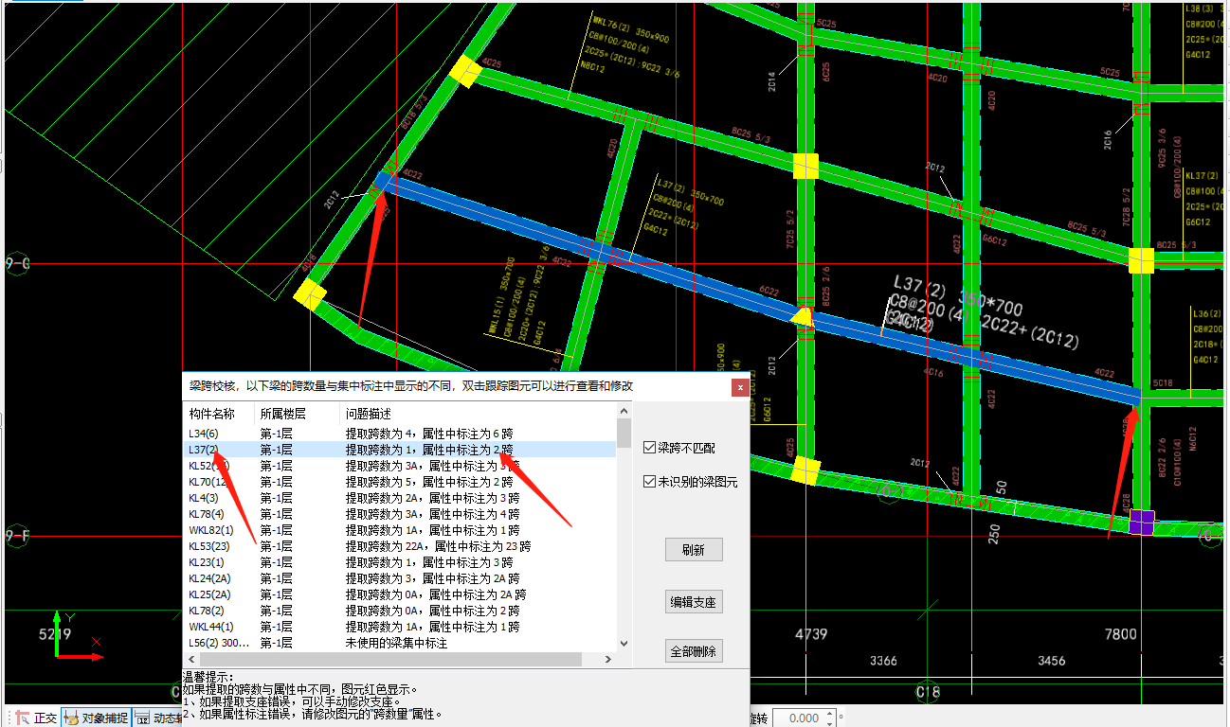Select the purple column at beam end
This screenshot has width=1230, height=727.
pos(1143,523)
